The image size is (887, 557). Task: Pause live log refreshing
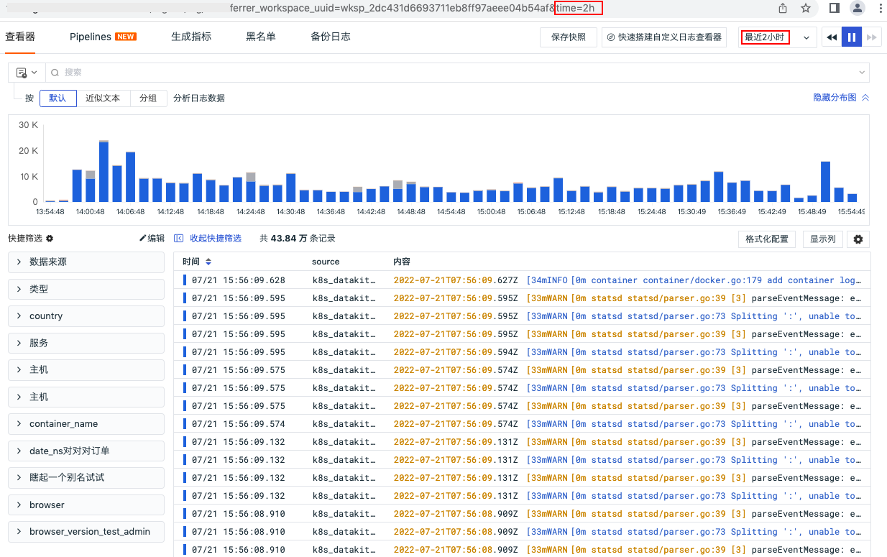pyautogui.click(x=852, y=37)
